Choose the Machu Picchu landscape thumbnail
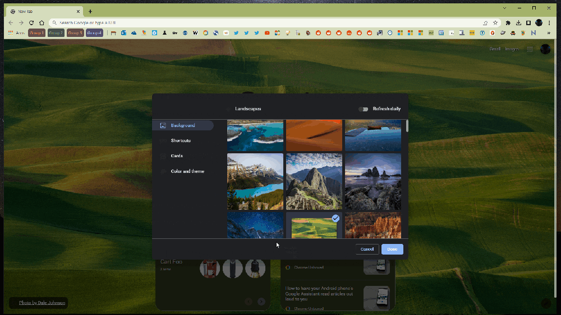 tap(314, 181)
